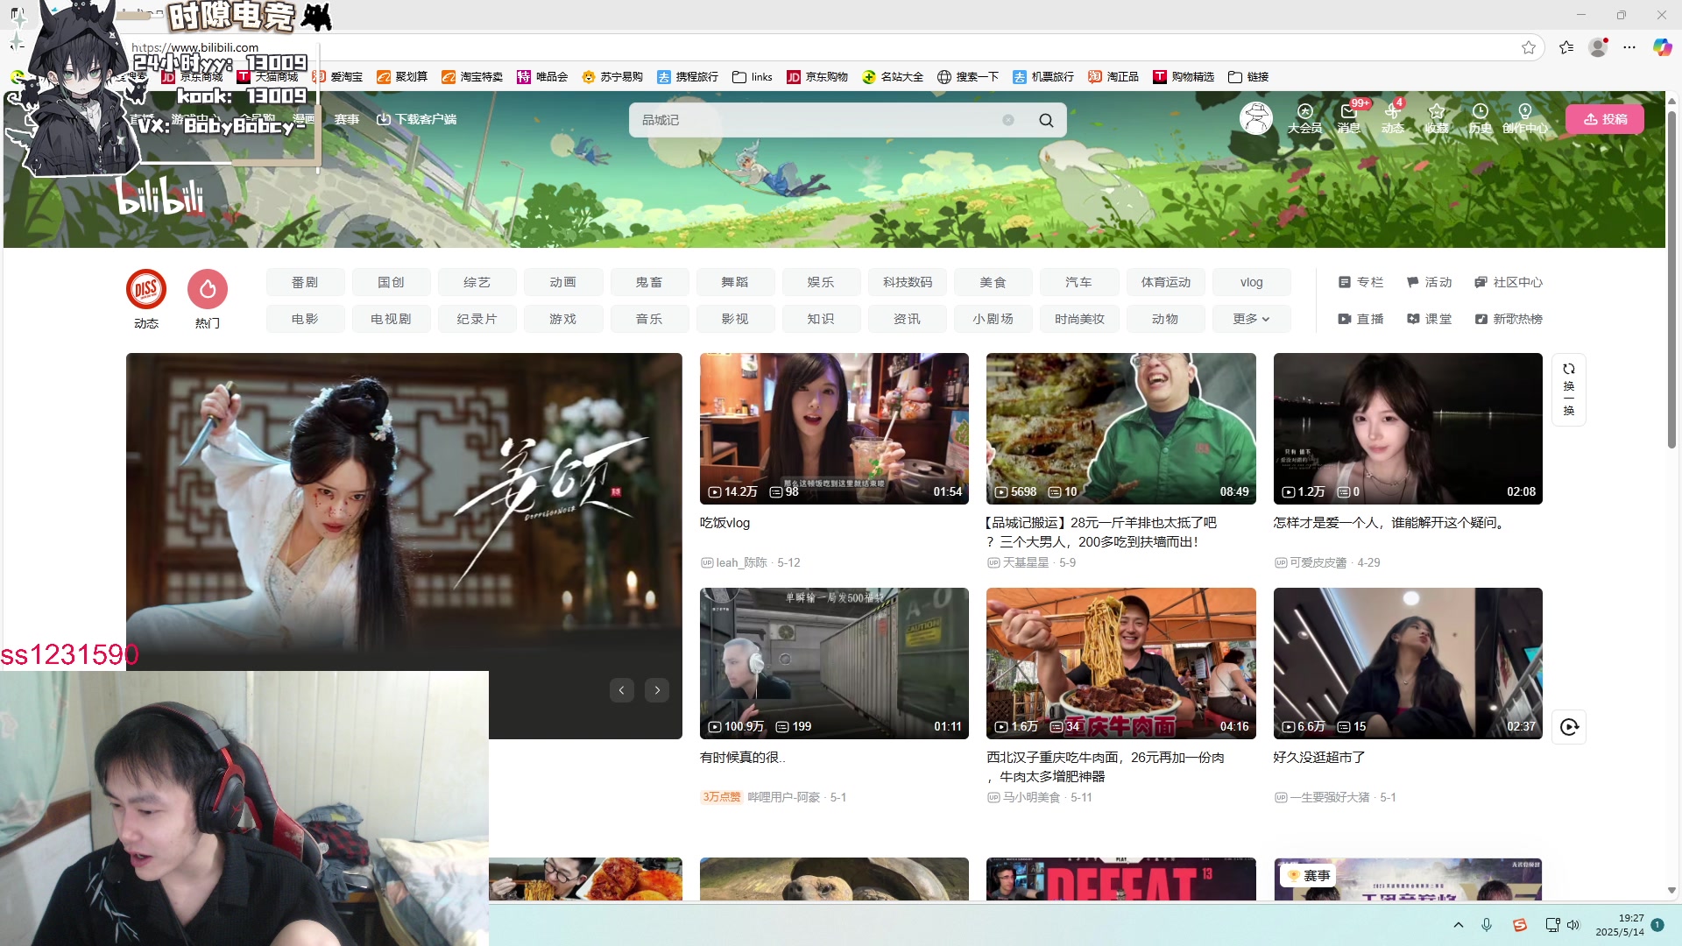Click the taskbar microphone icon
The height and width of the screenshot is (946, 1682).
[x=1487, y=925]
